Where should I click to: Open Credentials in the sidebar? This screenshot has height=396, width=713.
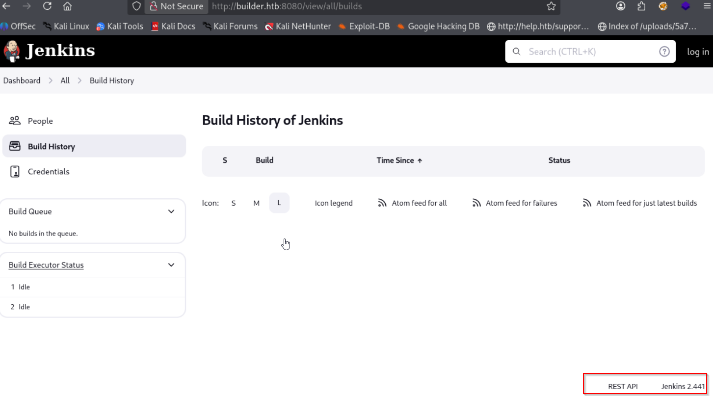(x=49, y=172)
